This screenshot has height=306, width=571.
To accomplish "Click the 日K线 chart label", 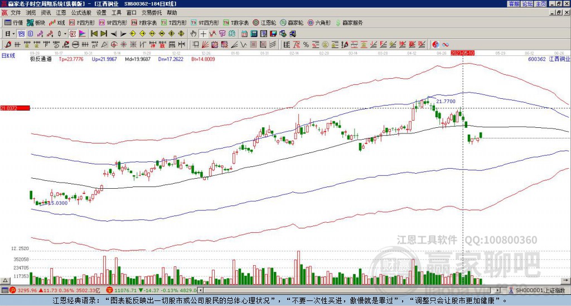I will coord(8,55).
